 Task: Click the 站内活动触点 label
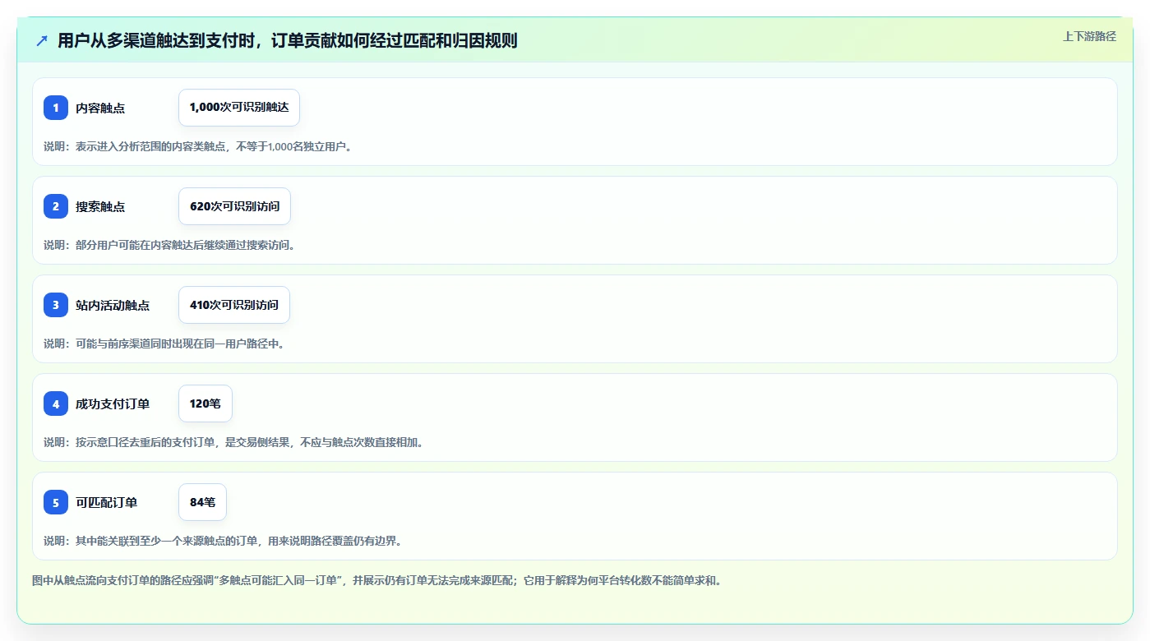point(113,305)
